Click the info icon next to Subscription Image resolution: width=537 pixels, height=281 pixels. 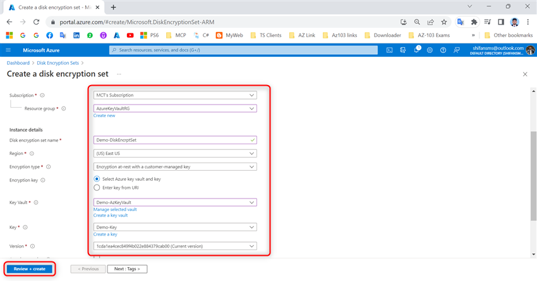[42, 95]
